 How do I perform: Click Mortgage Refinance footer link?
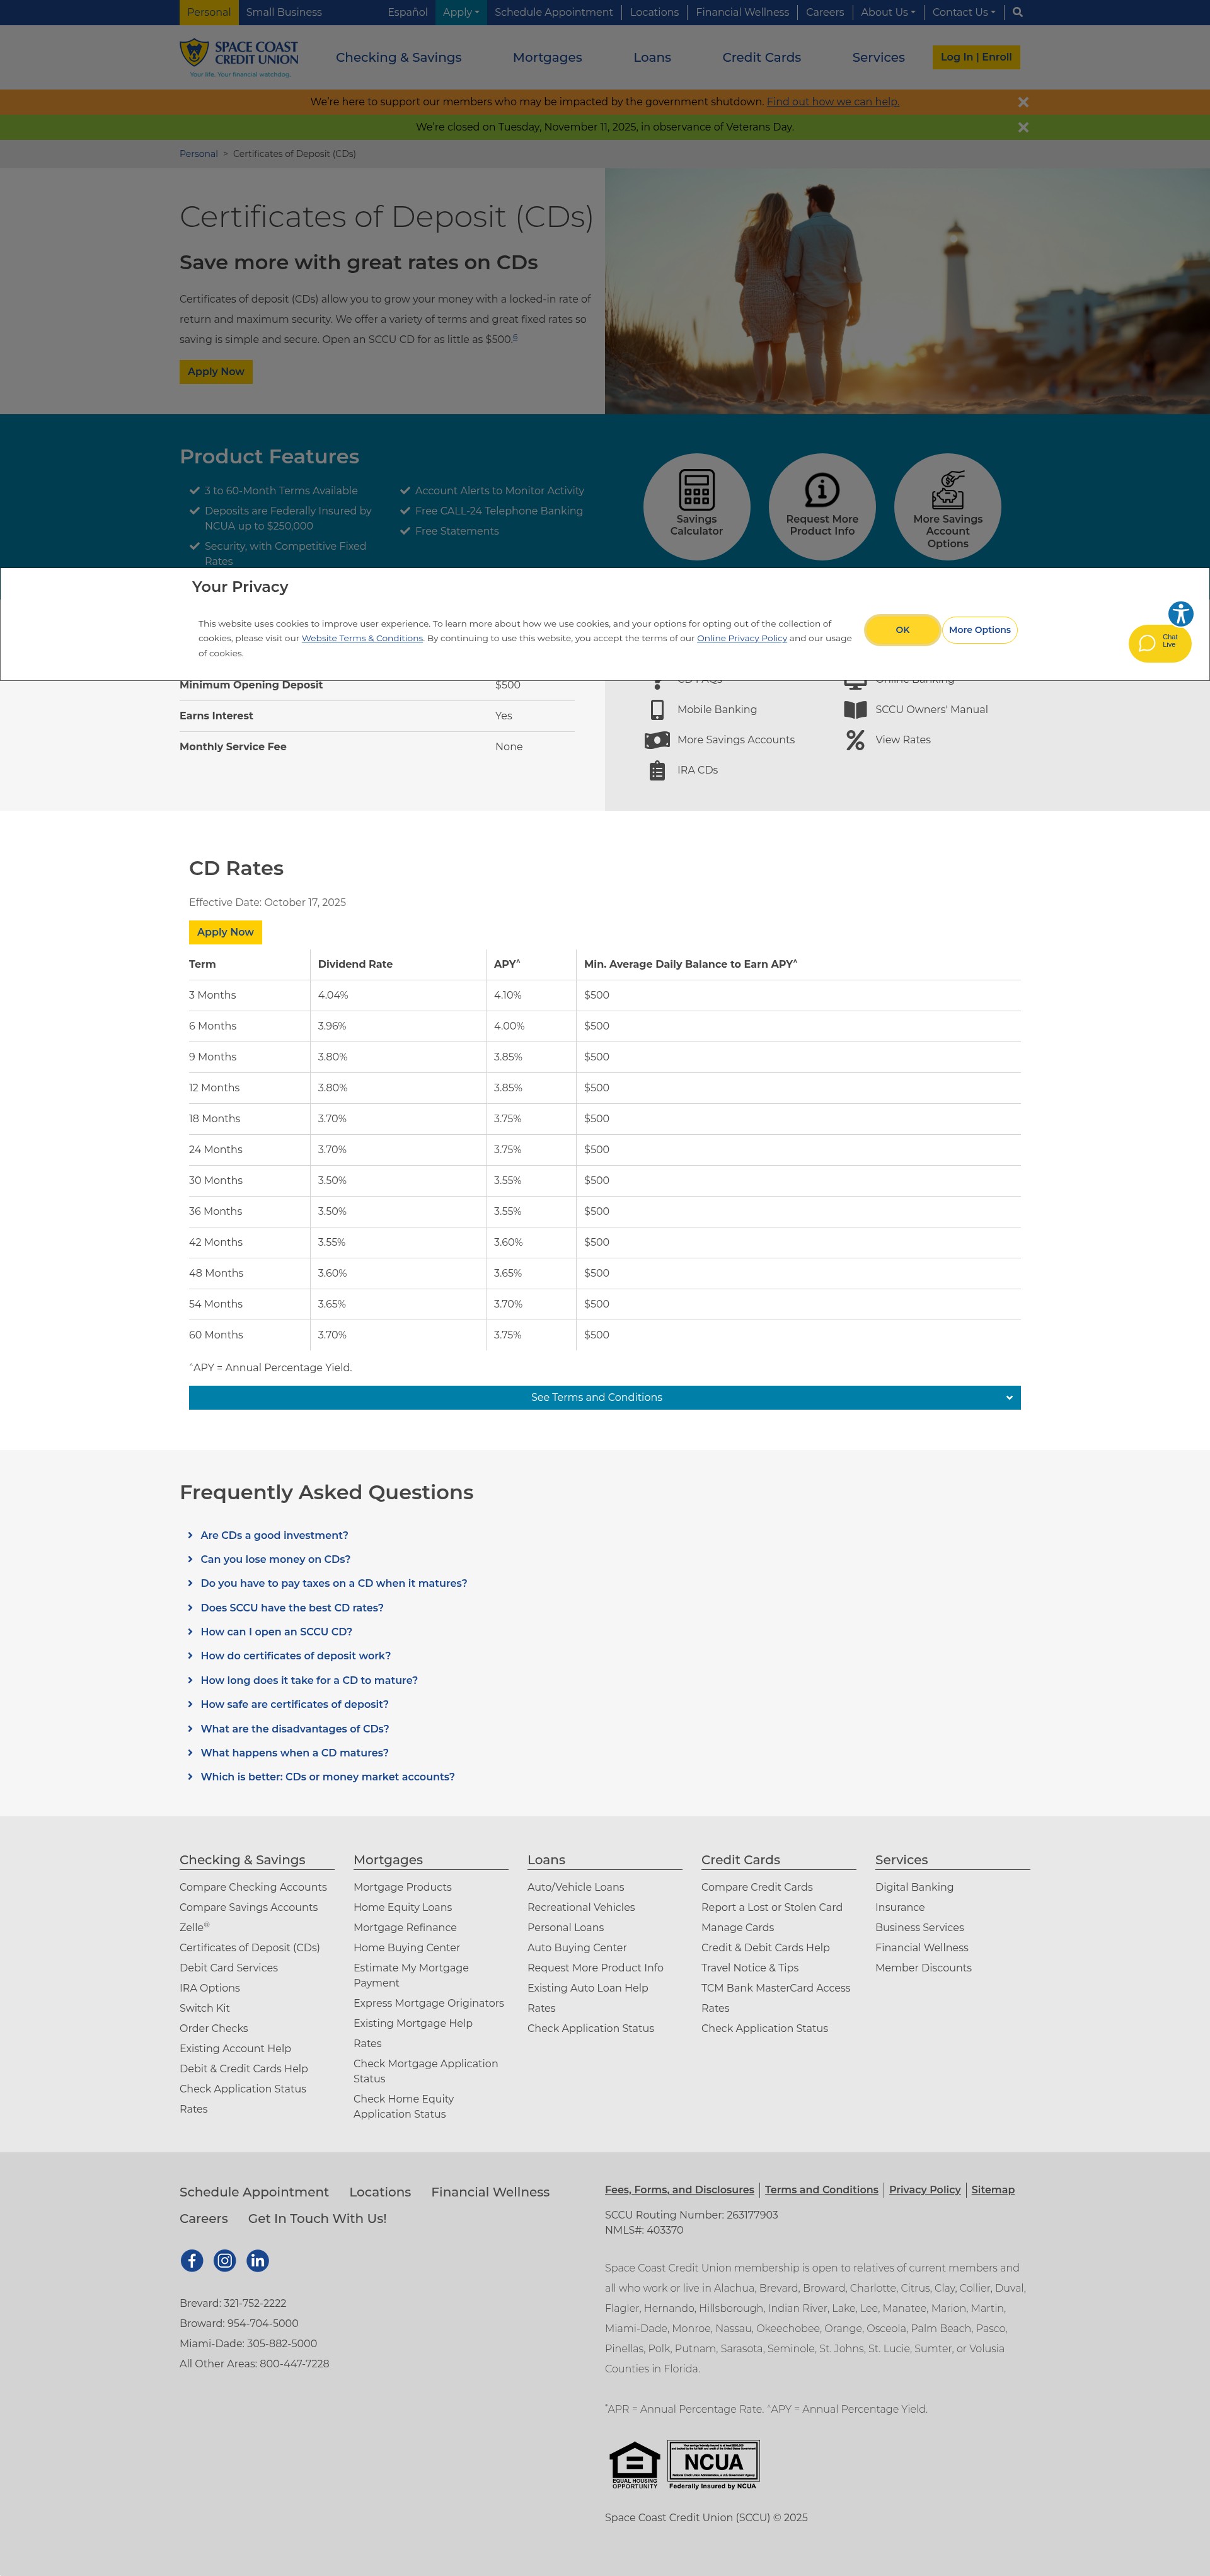(x=404, y=1927)
